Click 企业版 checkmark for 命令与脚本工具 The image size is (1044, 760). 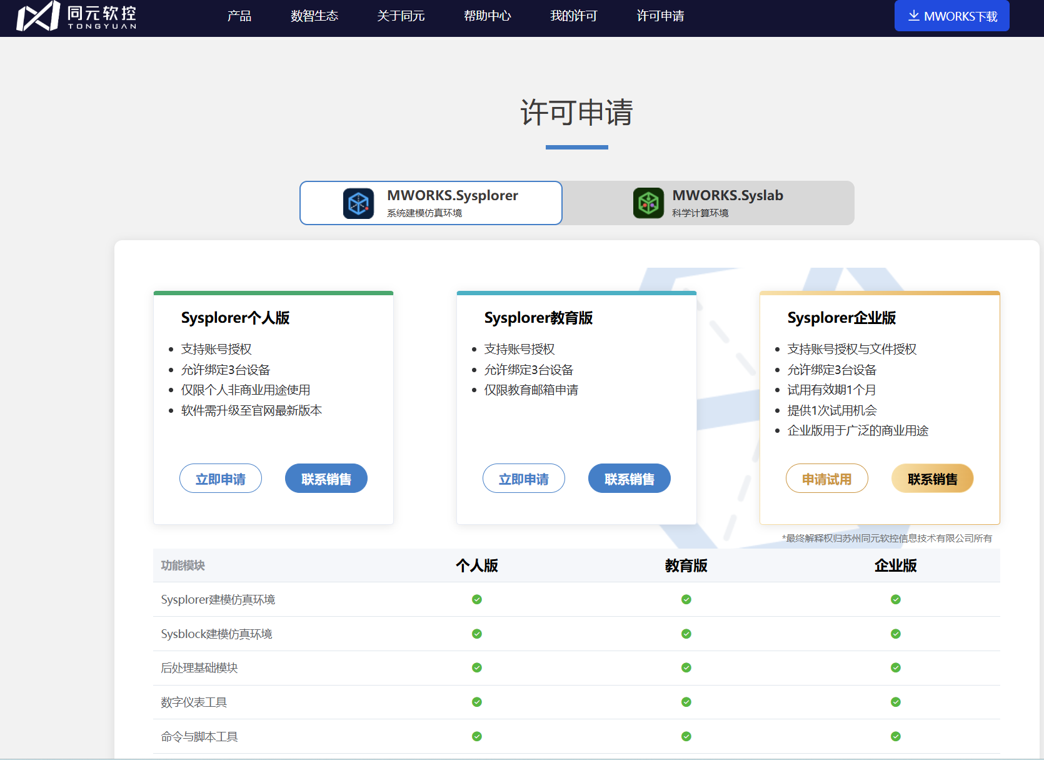click(x=896, y=736)
